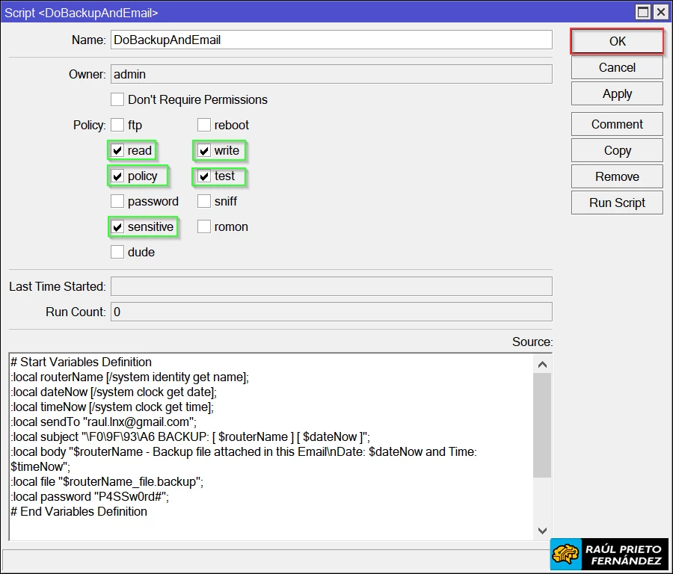Uncheck the write policy
Screen dimensions: 673x574
204,150
